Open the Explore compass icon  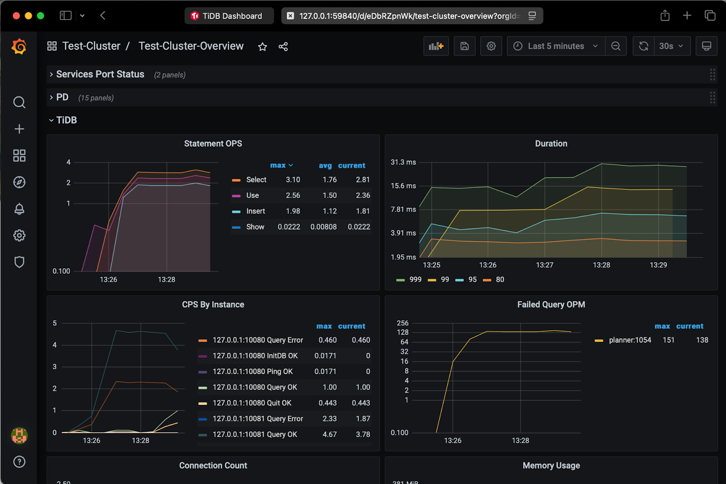point(19,183)
